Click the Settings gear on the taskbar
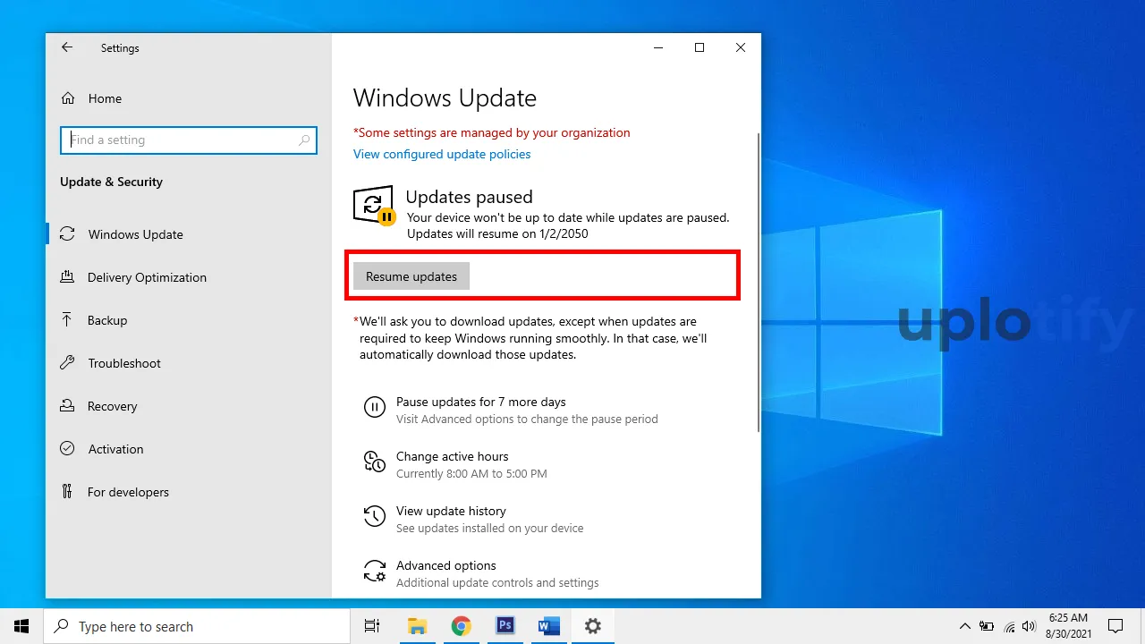Viewport: 1145px width, 644px height. coord(592,626)
